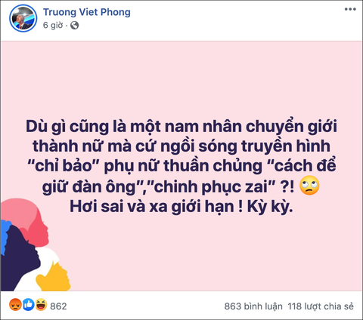
Task: Click the quoted text chinh phục zai
Action: point(213,186)
